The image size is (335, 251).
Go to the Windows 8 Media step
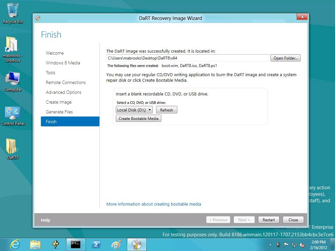pyautogui.click(x=63, y=63)
